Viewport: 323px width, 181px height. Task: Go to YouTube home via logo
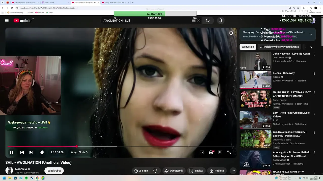coord(22,21)
